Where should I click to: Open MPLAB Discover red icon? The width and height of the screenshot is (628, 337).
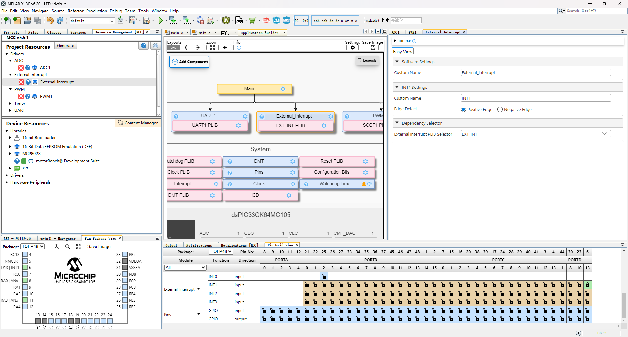click(266, 21)
